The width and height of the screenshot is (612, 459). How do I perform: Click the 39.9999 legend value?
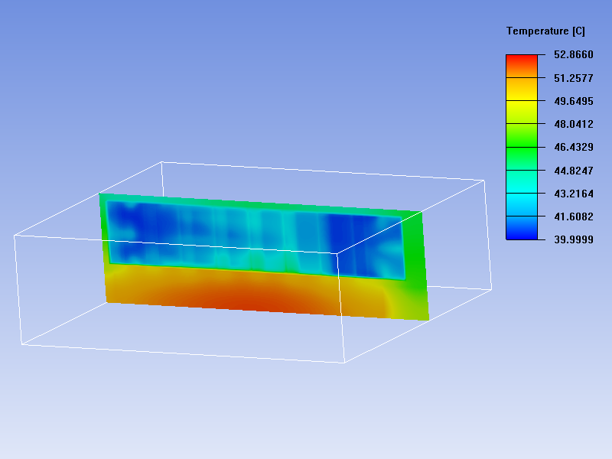[x=573, y=239]
